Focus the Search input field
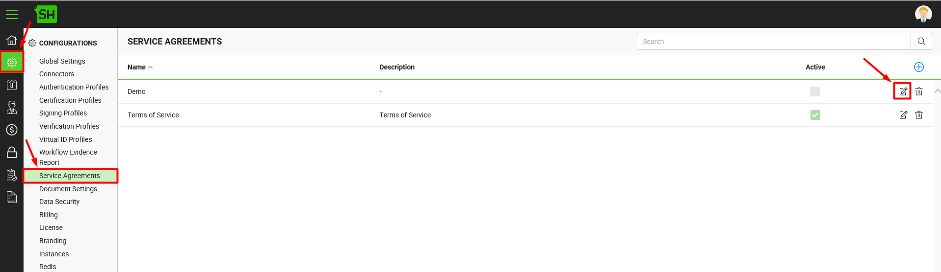This screenshot has width=941, height=272. click(774, 42)
